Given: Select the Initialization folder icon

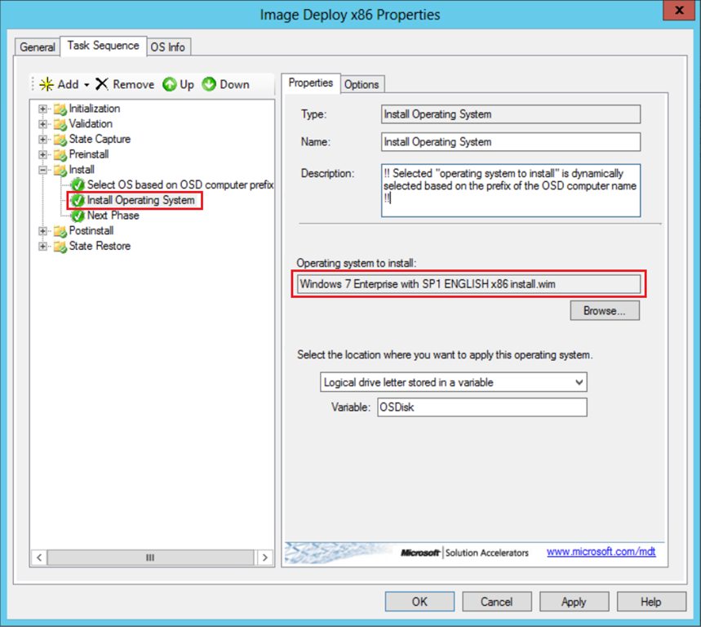Looking at the screenshot, I should coord(60,109).
